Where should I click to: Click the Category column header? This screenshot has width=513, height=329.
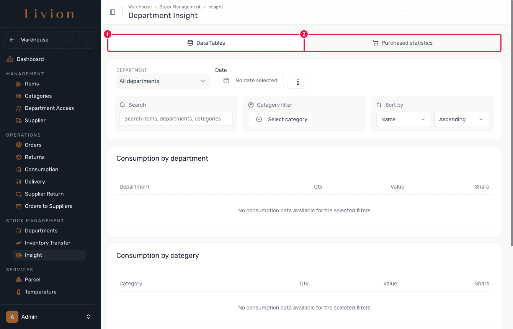[x=131, y=283]
